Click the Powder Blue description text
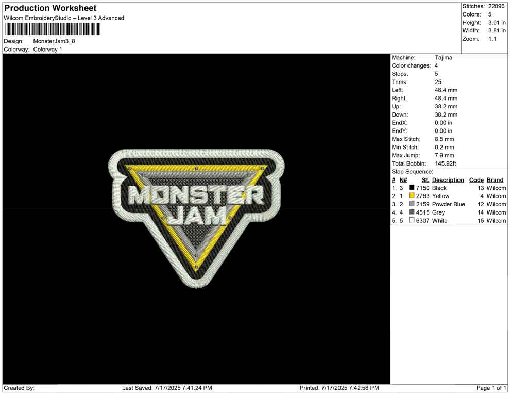Screen dimensions: 510x393 click(x=449, y=204)
